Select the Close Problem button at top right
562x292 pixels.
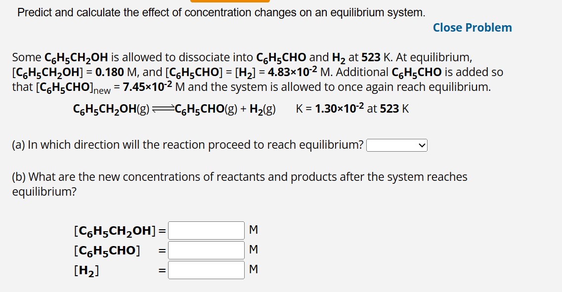[472, 28]
